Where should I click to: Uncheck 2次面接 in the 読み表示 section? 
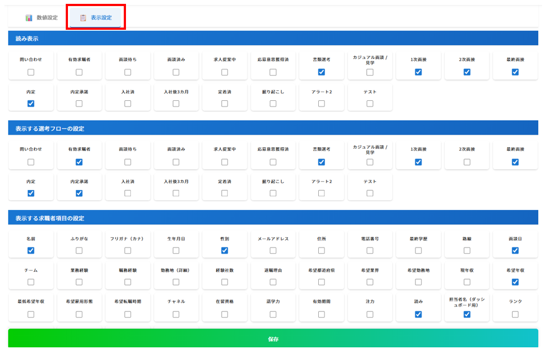467,72
